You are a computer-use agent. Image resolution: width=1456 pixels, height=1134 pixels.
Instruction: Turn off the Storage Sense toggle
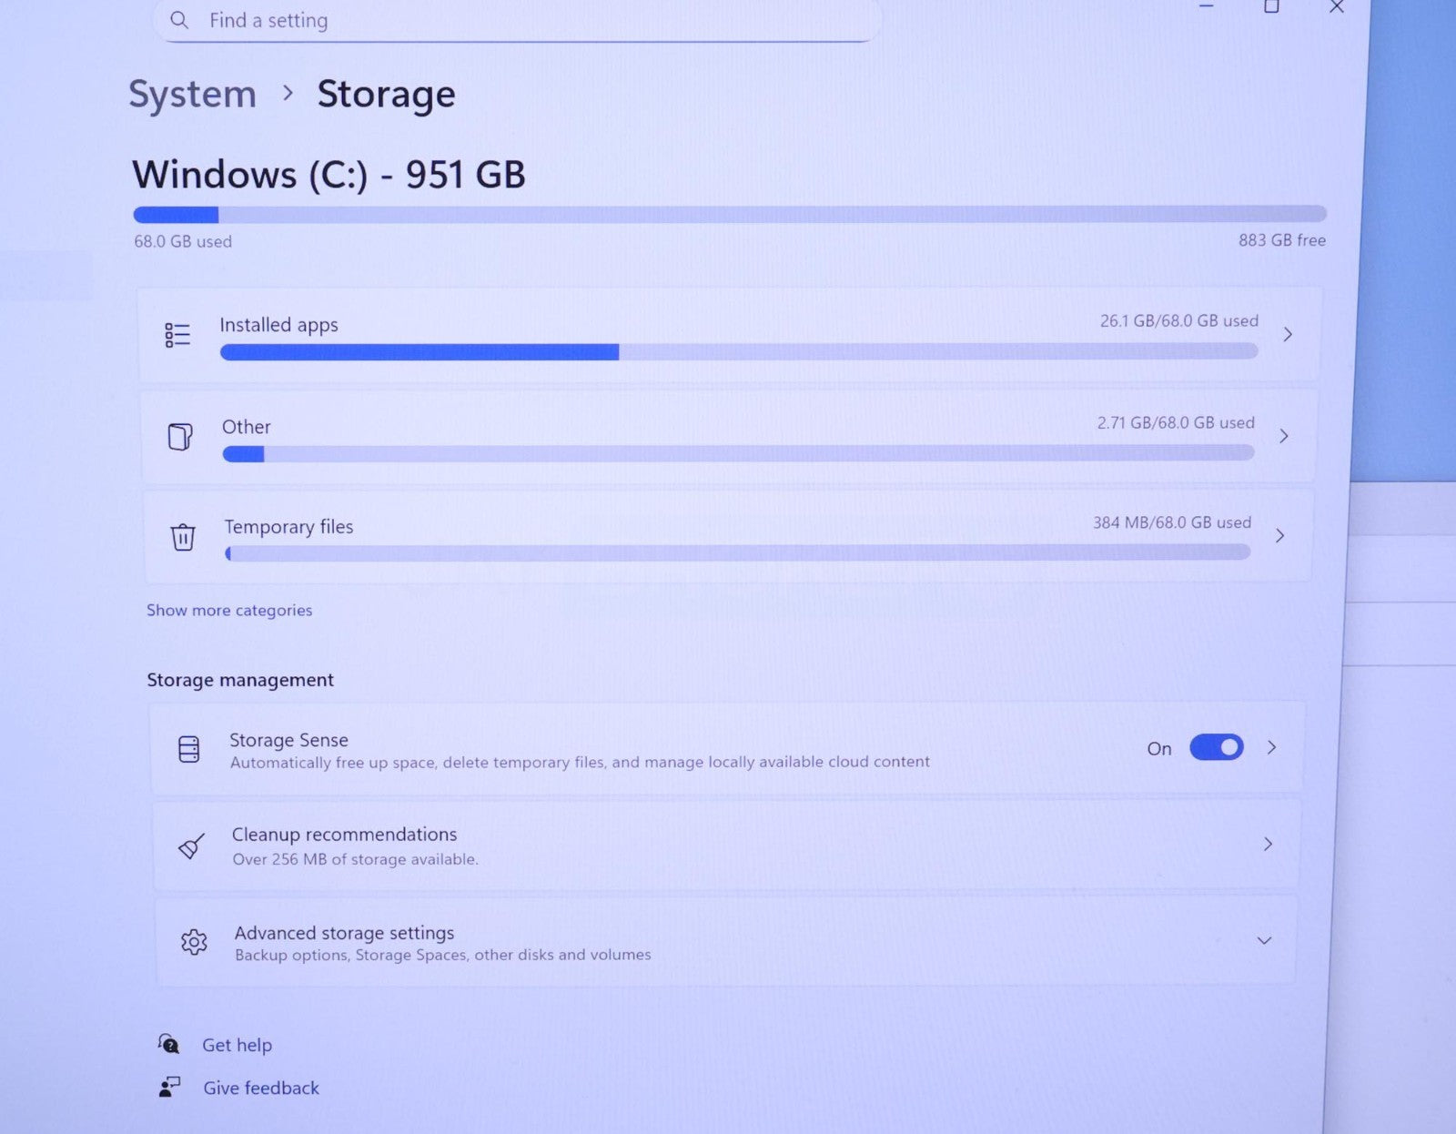pyautogui.click(x=1217, y=747)
